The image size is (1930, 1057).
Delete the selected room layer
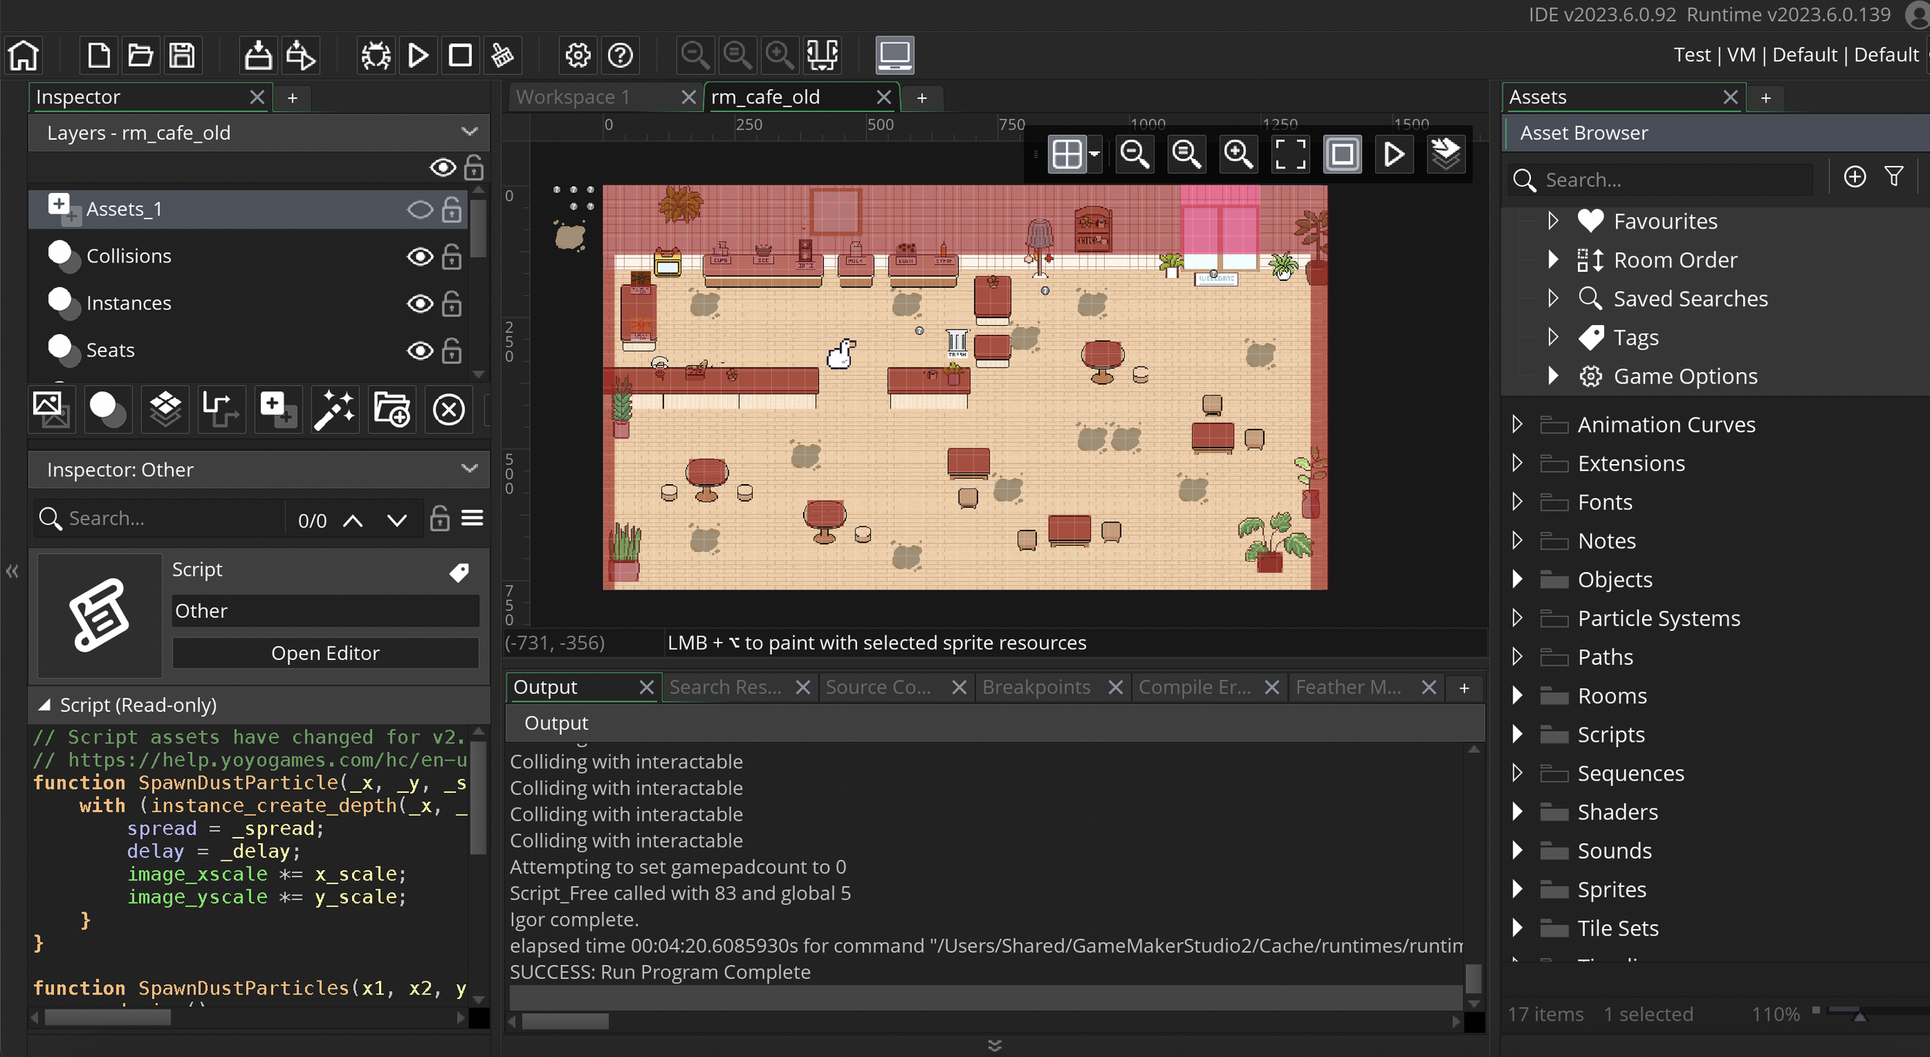point(449,409)
